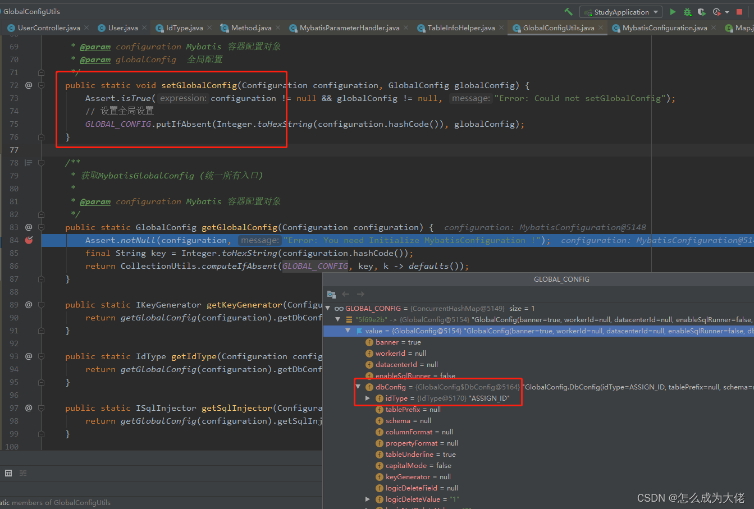Select the GlobalConfigUtils.java tab
754x509 pixels.
coord(559,27)
